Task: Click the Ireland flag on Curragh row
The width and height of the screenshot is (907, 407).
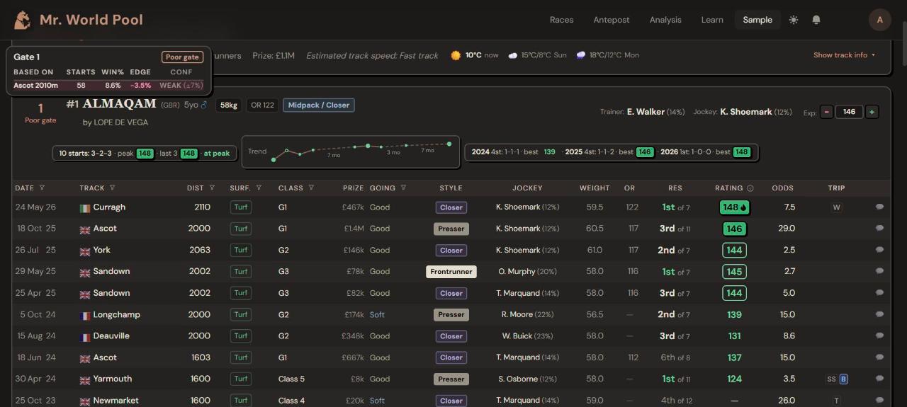Action: click(x=85, y=208)
